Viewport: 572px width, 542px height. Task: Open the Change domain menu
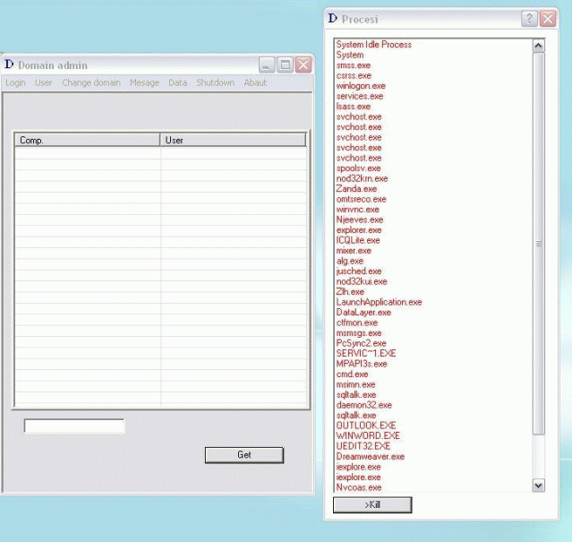tap(91, 82)
